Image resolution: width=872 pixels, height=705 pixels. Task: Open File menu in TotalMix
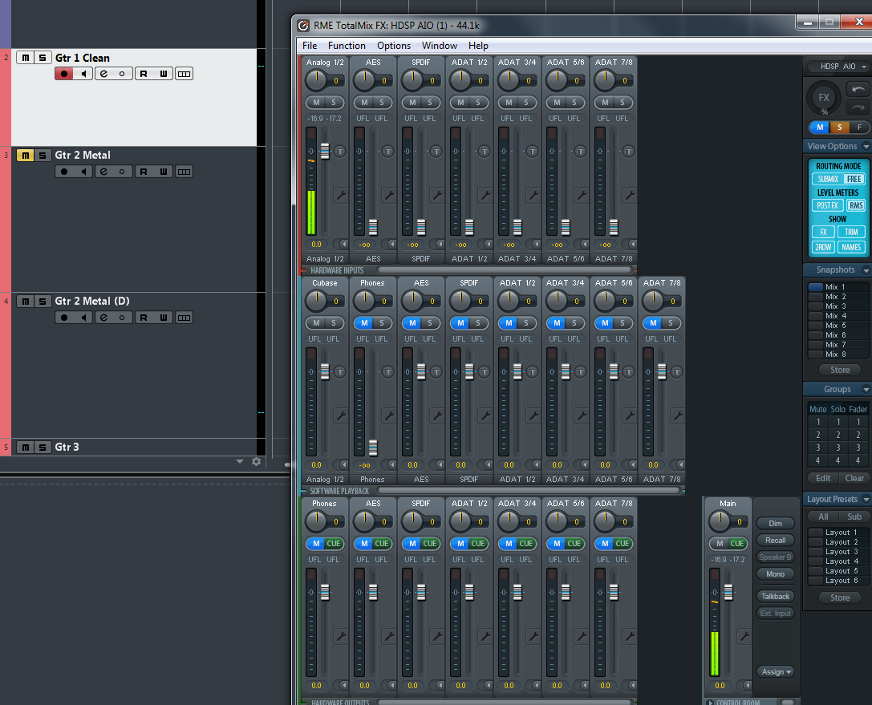(x=310, y=46)
